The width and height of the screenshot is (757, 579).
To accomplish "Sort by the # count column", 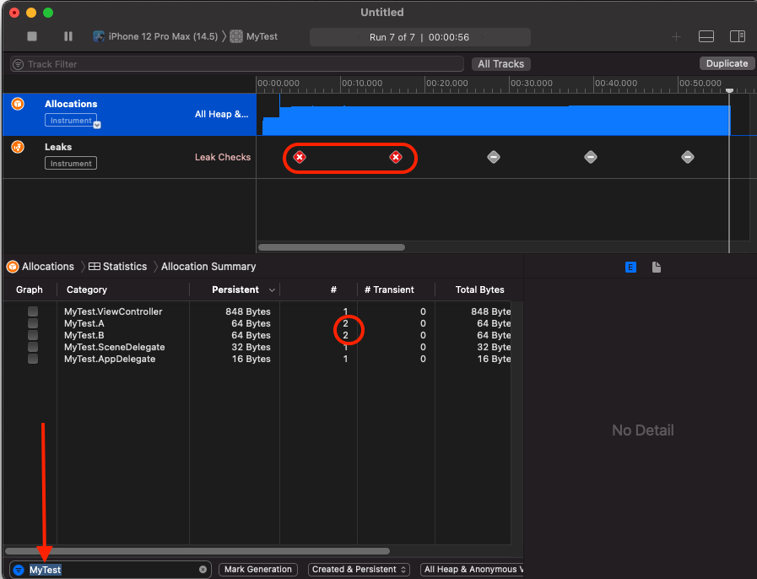I will click(x=333, y=289).
